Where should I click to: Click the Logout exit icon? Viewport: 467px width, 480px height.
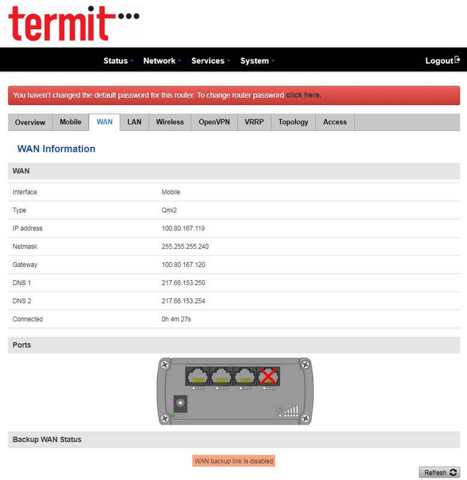457,60
